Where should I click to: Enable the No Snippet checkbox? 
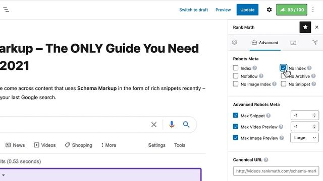pyautogui.click(x=284, y=84)
